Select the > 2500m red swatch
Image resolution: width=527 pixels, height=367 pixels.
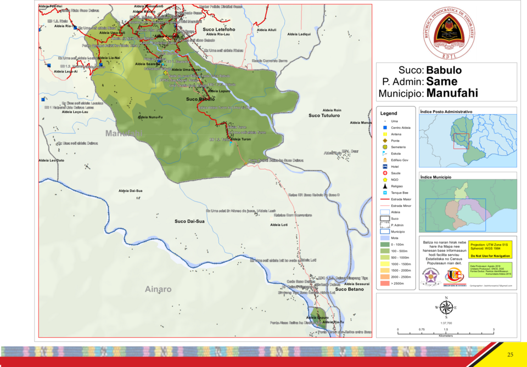[x=385, y=284]
